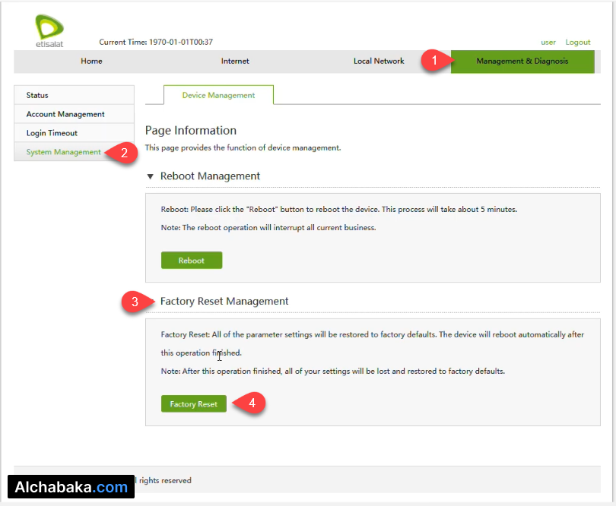Click the red callout badge numbered 2
The image size is (616, 506).
126,152
